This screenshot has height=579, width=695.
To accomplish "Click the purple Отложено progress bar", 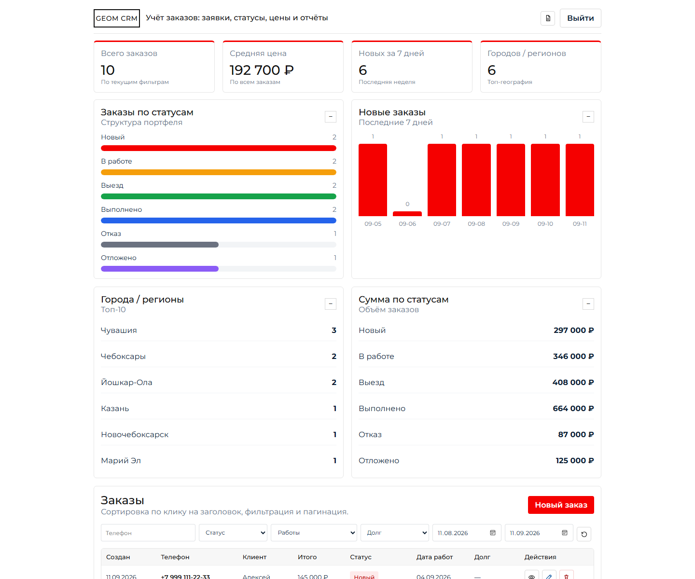I will [160, 269].
